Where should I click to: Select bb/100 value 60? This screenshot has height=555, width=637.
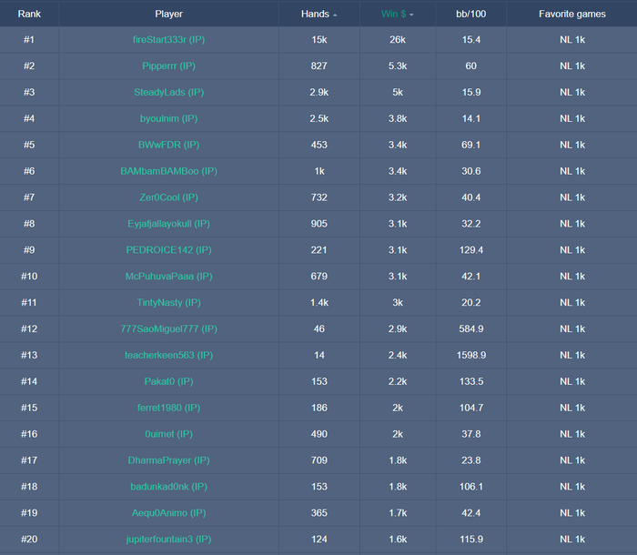click(x=470, y=66)
